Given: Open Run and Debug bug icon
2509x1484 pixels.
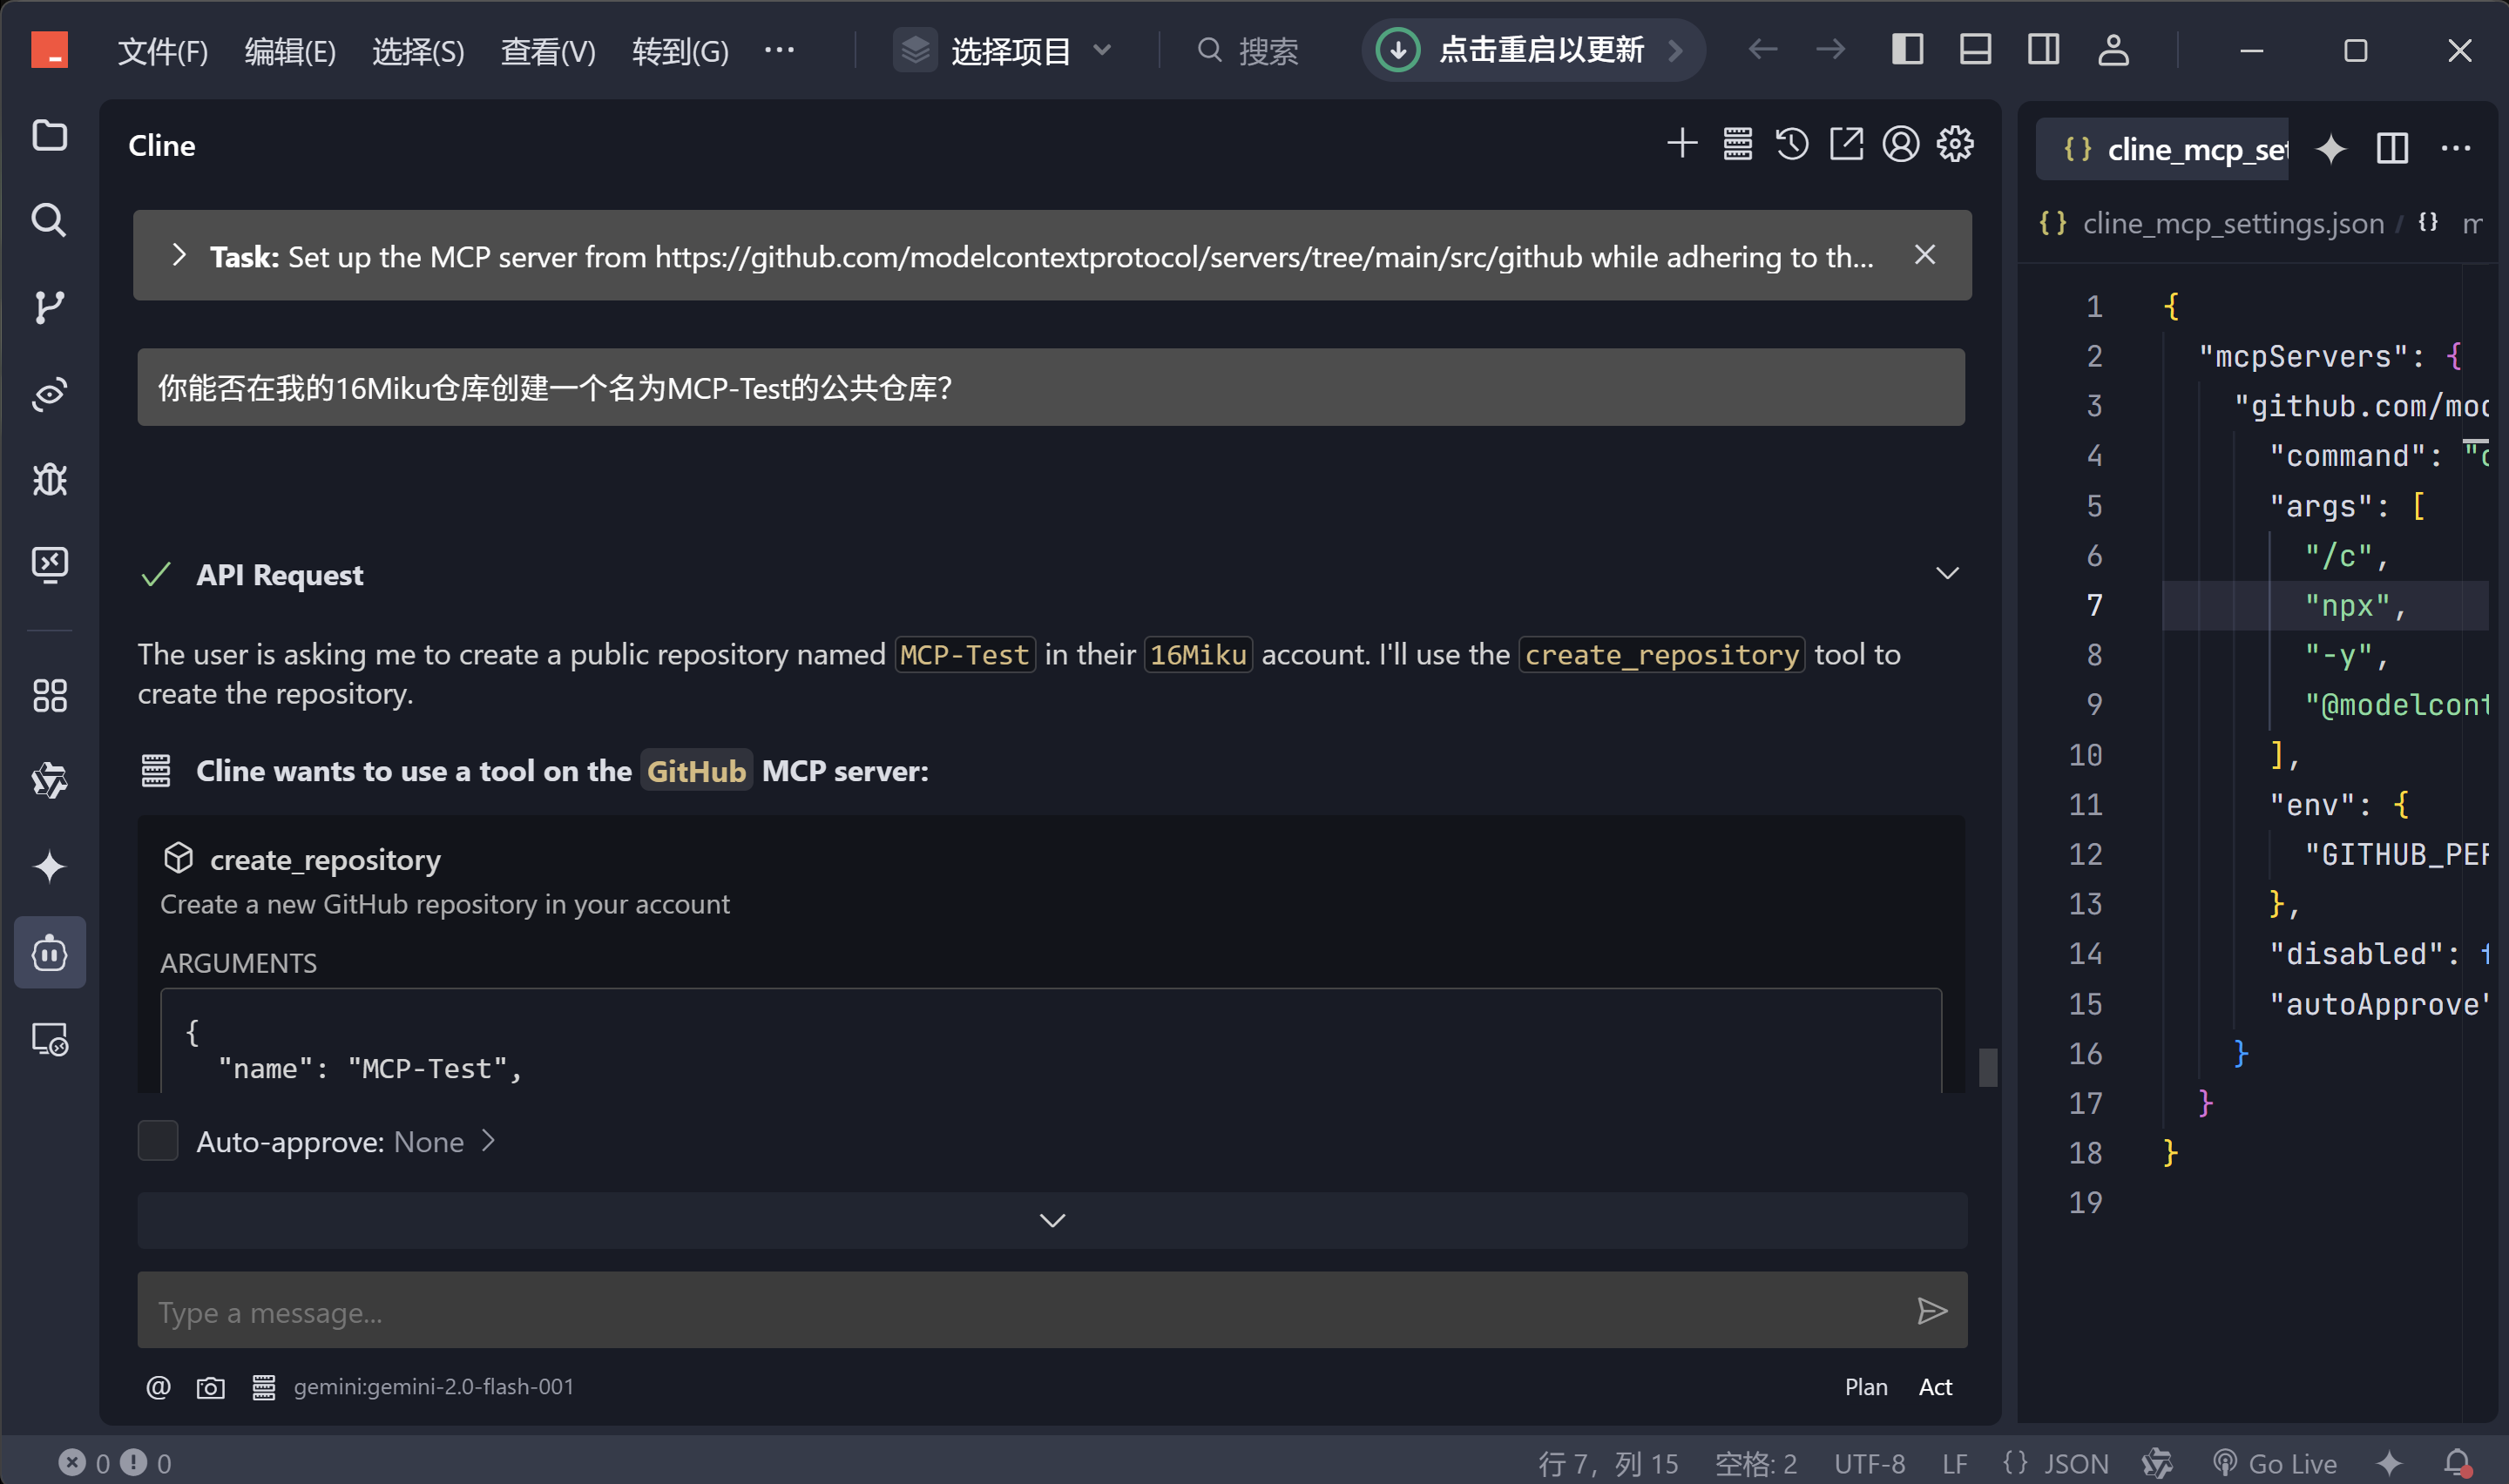Looking at the screenshot, I should [x=49, y=480].
